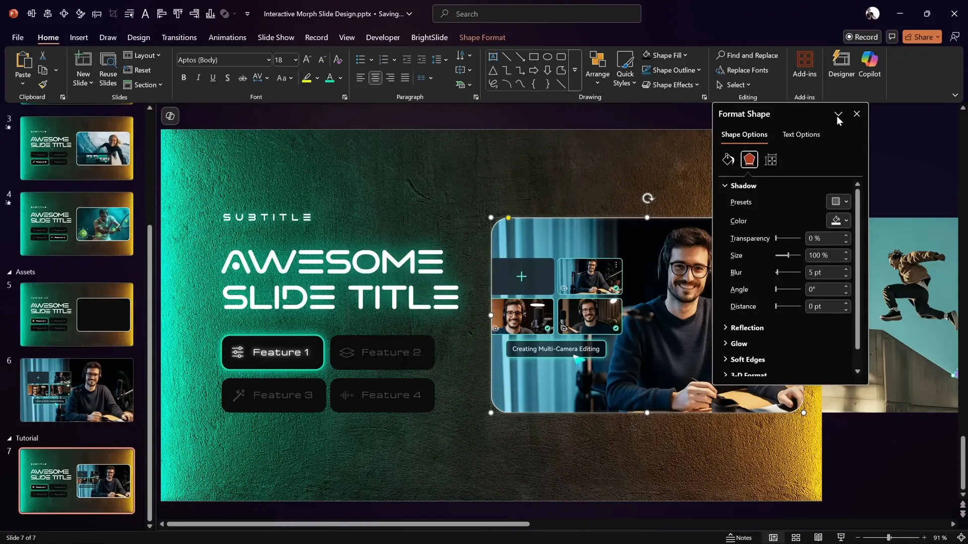Click Find and Replace
Screen dimensions: 968x544
[747, 55]
